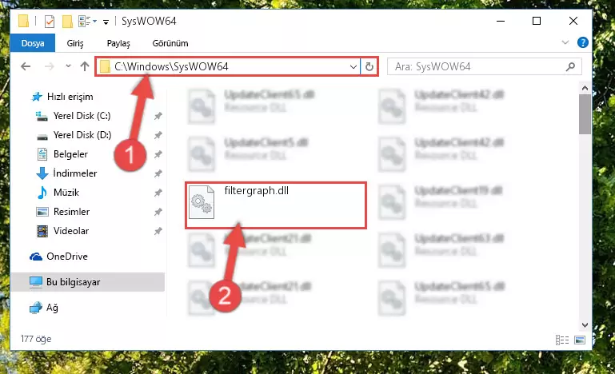Open the Dosya ribbon tab

point(33,43)
